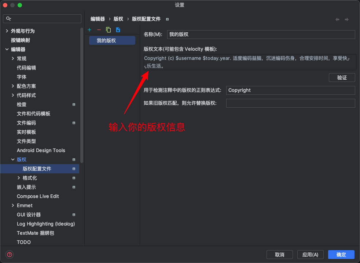
Task: Collapse the 编辑器 tree node
Action: (x=7, y=50)
